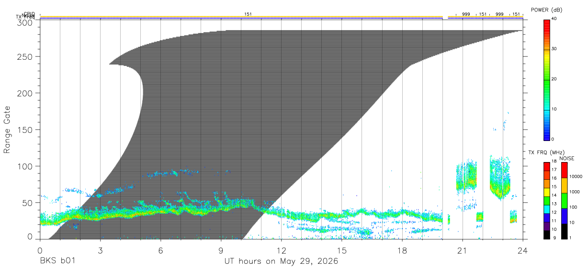Click the '40' tick on the power colorbar

(x=555, y=19)
